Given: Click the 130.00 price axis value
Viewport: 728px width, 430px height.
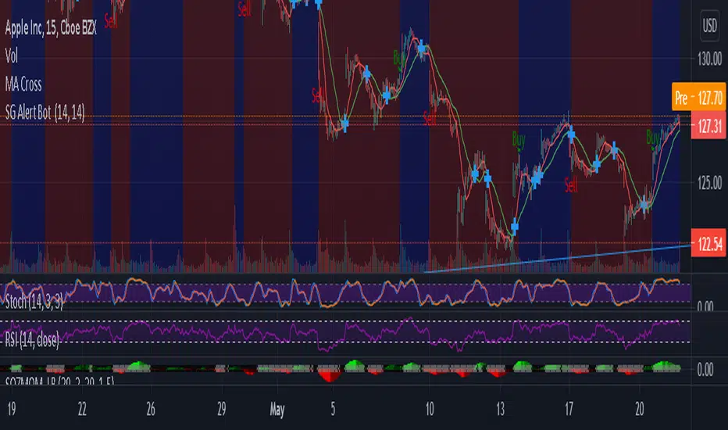Looking at the screenshot, I should click(x=710, y=59).
